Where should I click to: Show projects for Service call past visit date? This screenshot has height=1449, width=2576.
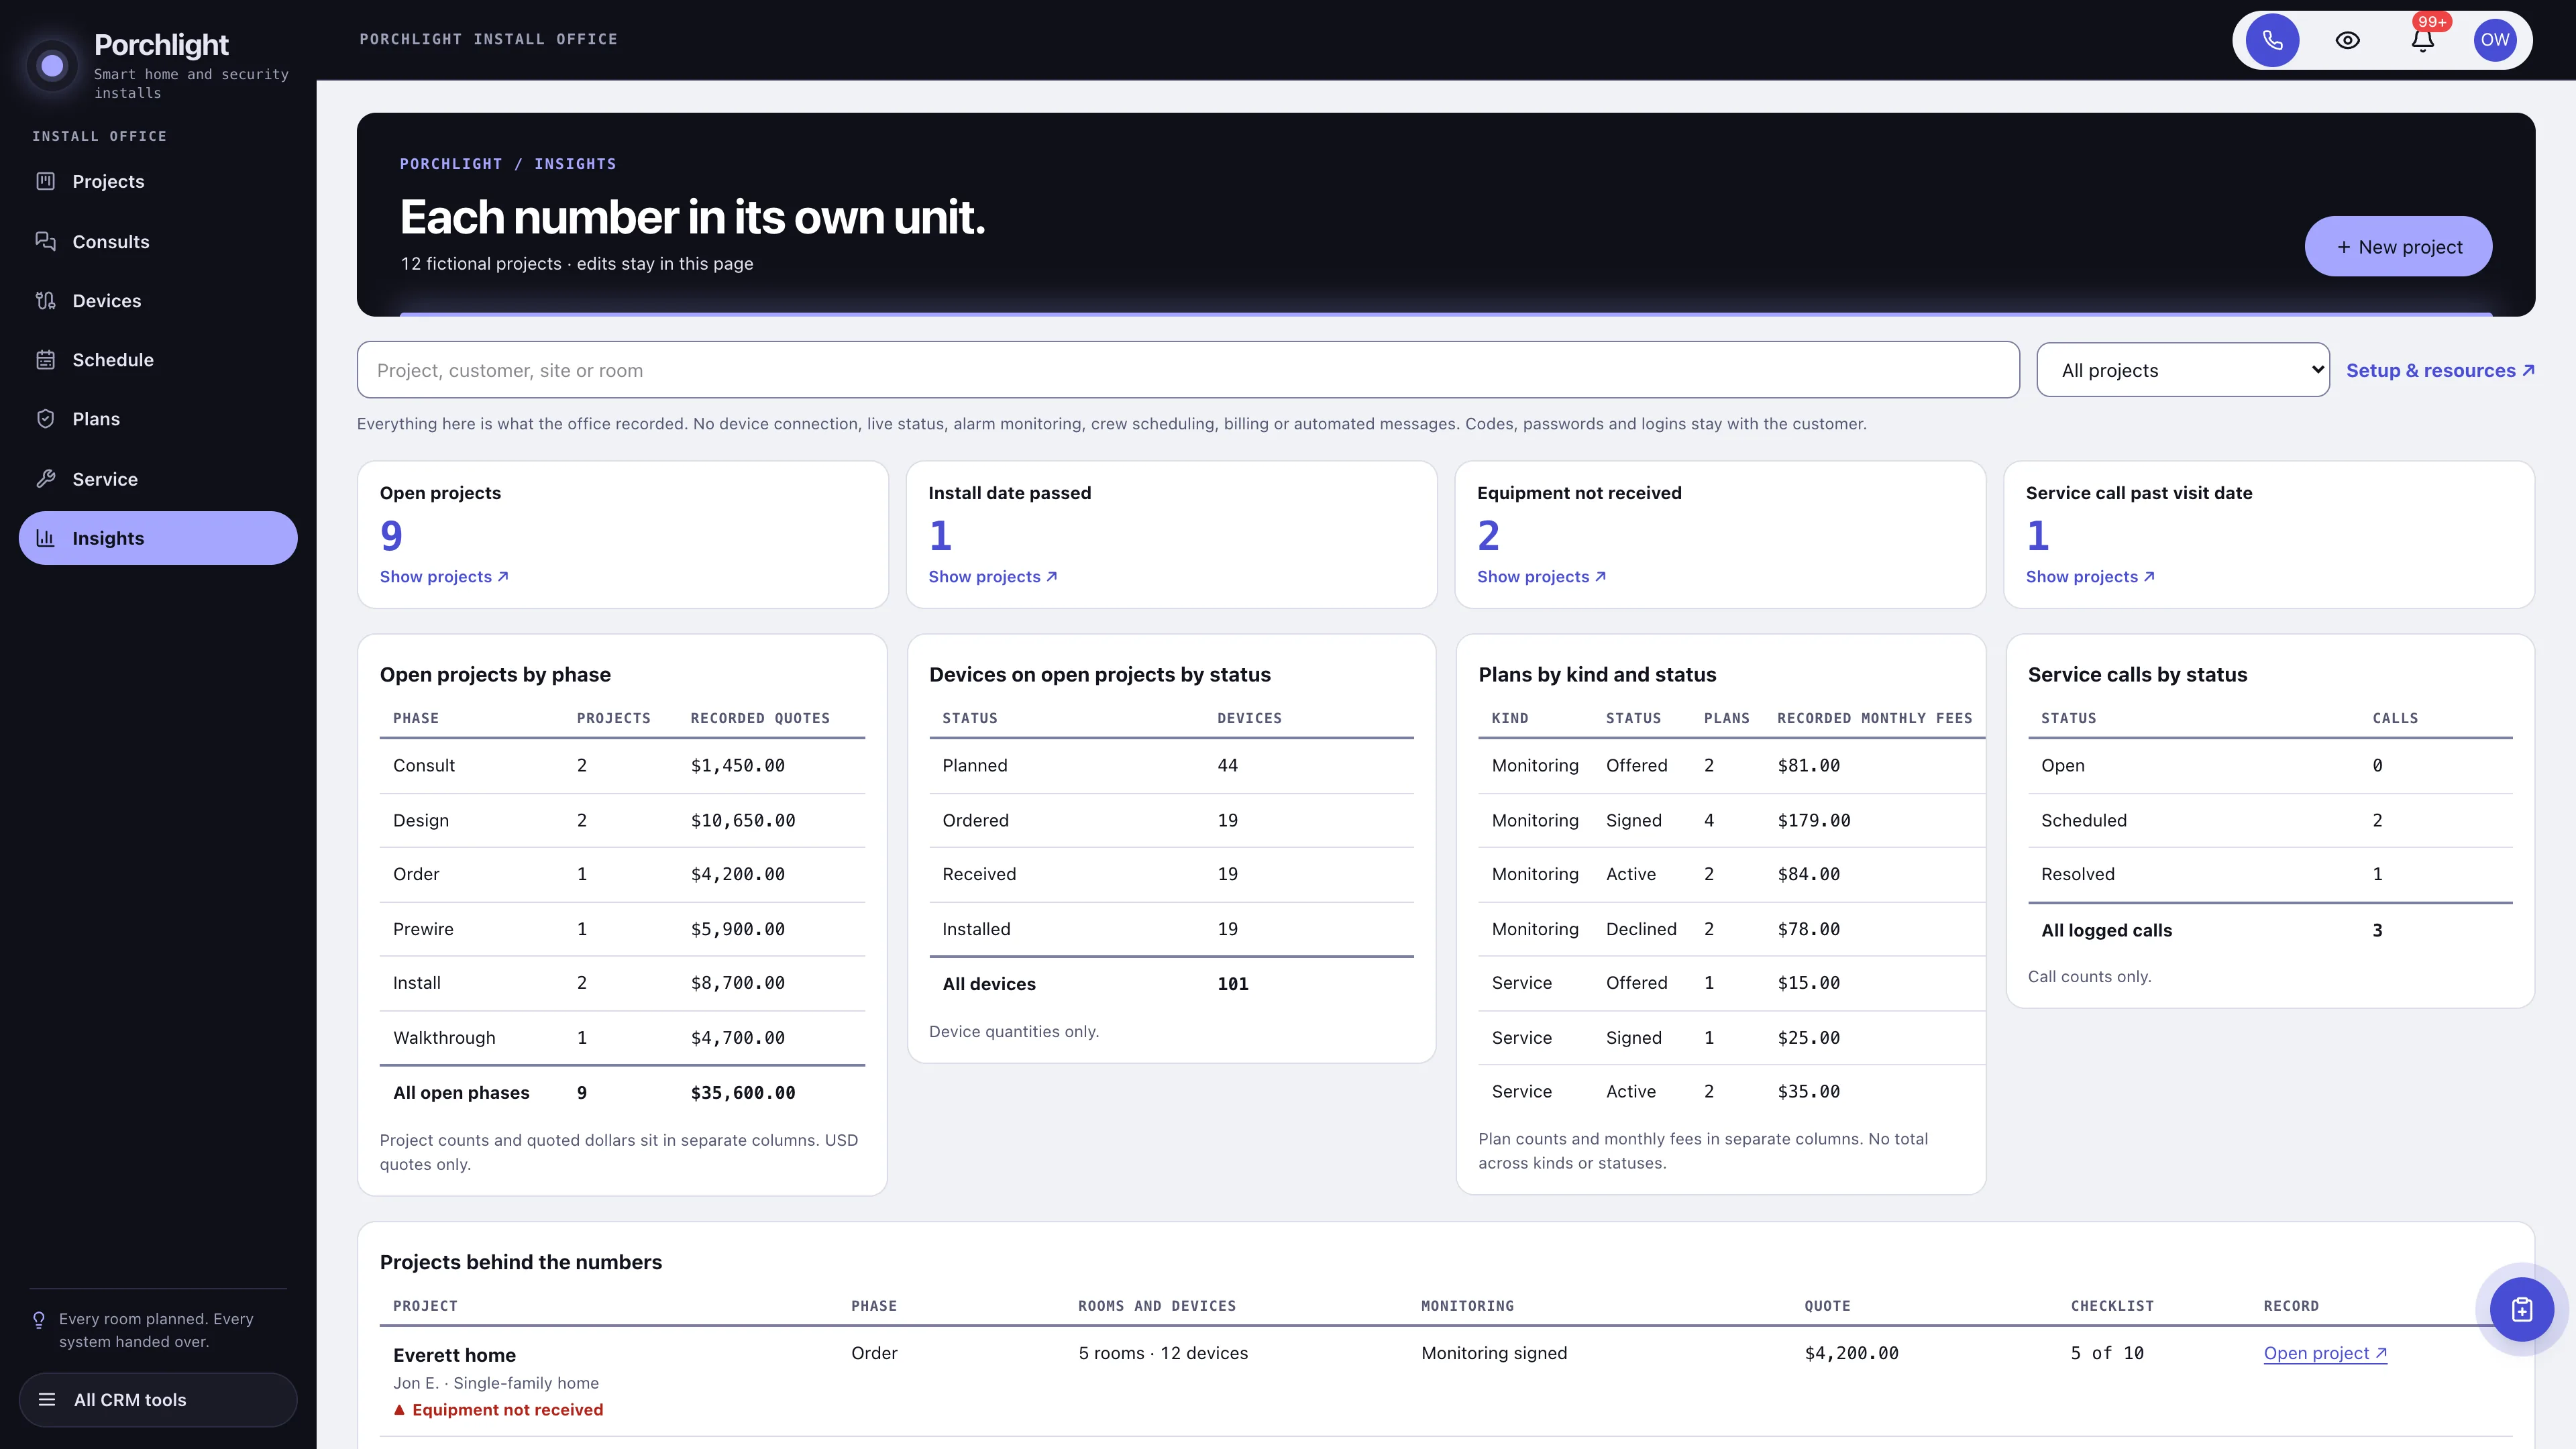(x=2090, y=576)
